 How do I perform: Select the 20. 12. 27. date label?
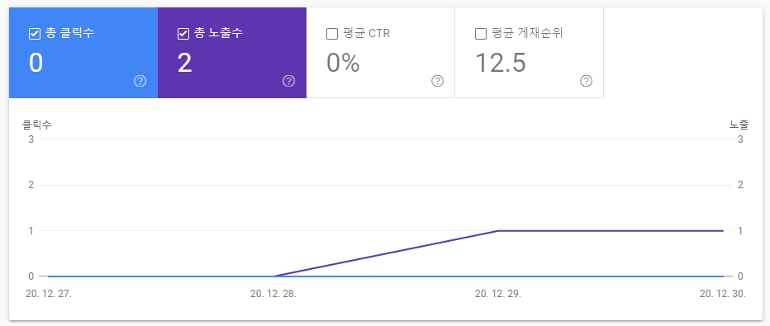(49, 294)
